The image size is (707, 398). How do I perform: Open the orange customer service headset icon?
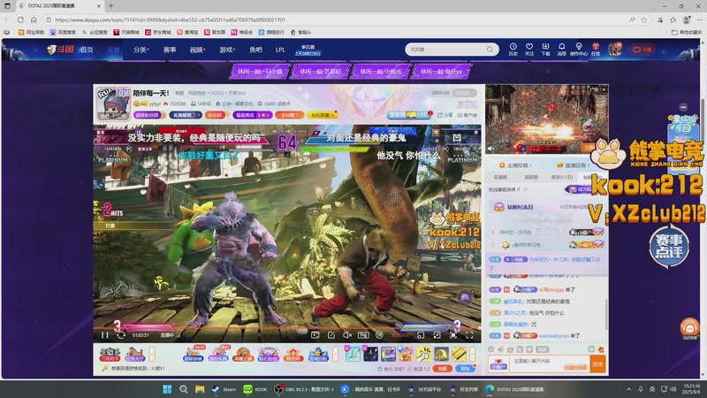689,327
